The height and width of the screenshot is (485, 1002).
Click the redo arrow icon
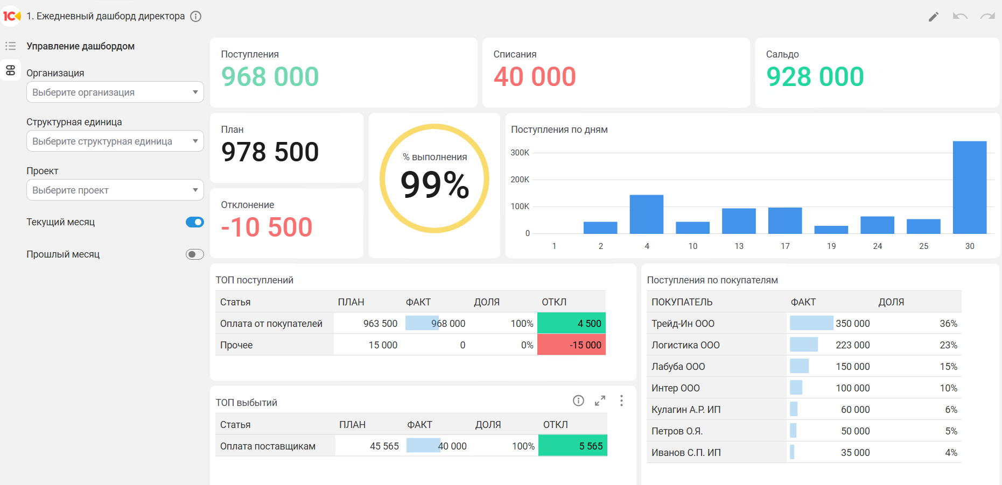click(987, 17)
